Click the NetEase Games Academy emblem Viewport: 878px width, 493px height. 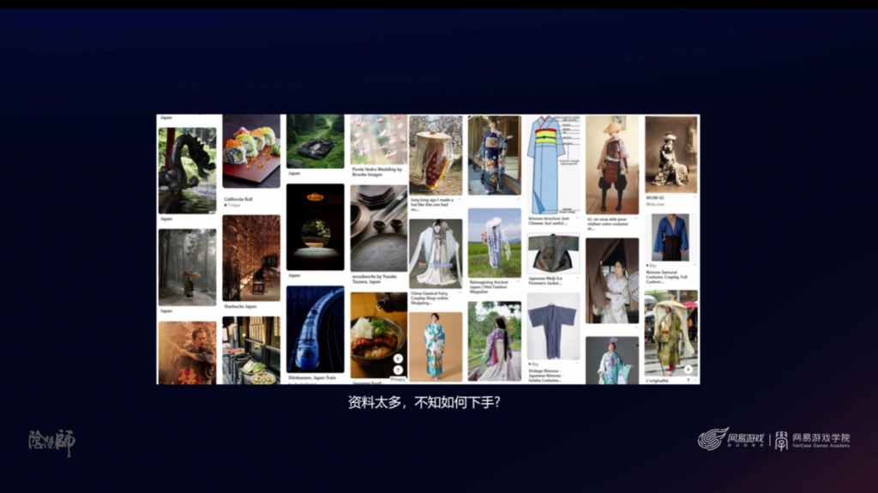coord(781,440)
